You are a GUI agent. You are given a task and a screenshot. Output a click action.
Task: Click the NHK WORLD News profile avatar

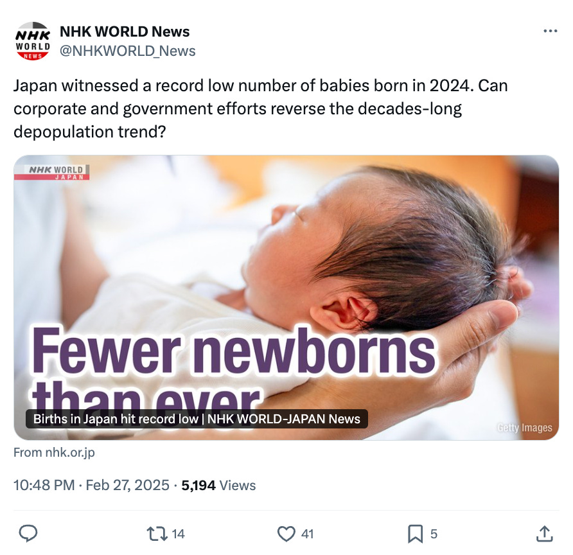(x=33, y=41)
